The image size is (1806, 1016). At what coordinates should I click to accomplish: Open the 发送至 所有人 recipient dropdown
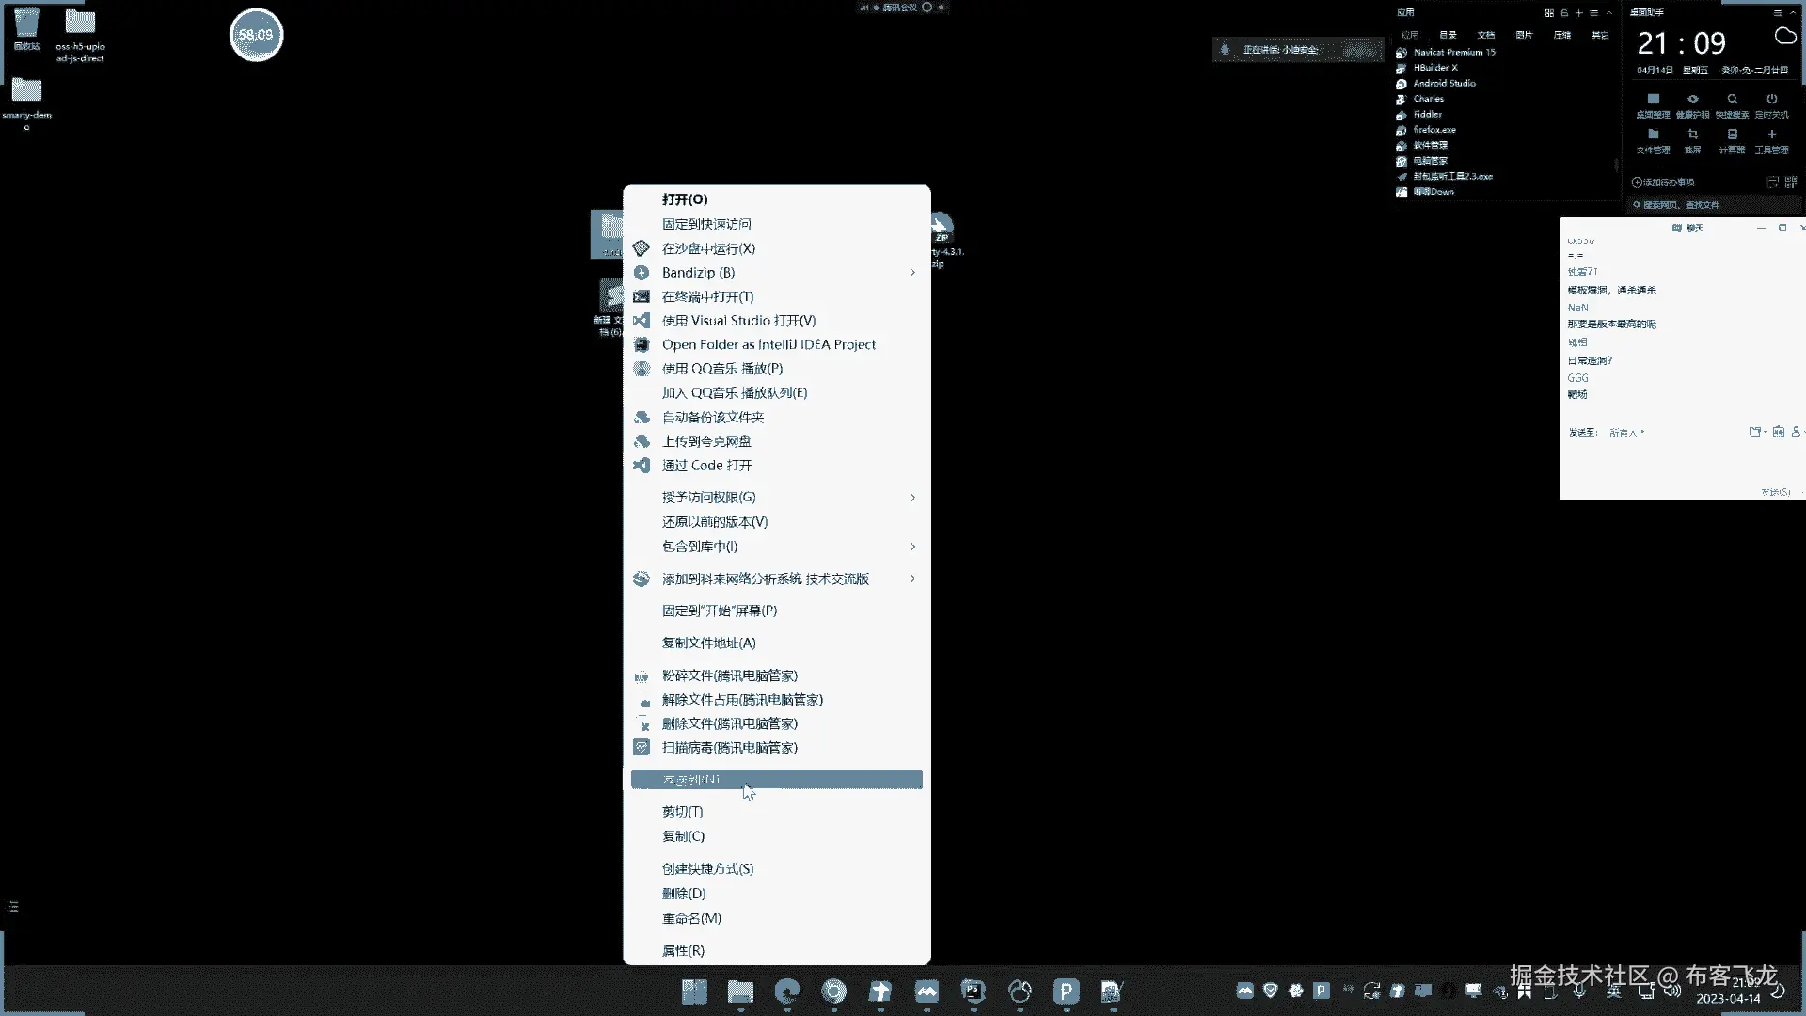click(x=1626, y=433)
